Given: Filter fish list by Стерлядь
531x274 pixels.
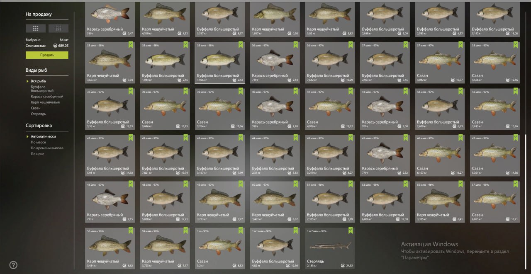Looking at the screenshot, I should tap(38, 114).
